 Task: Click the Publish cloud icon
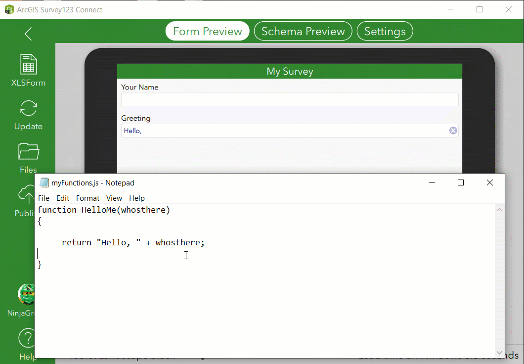(x=27, y=195)
